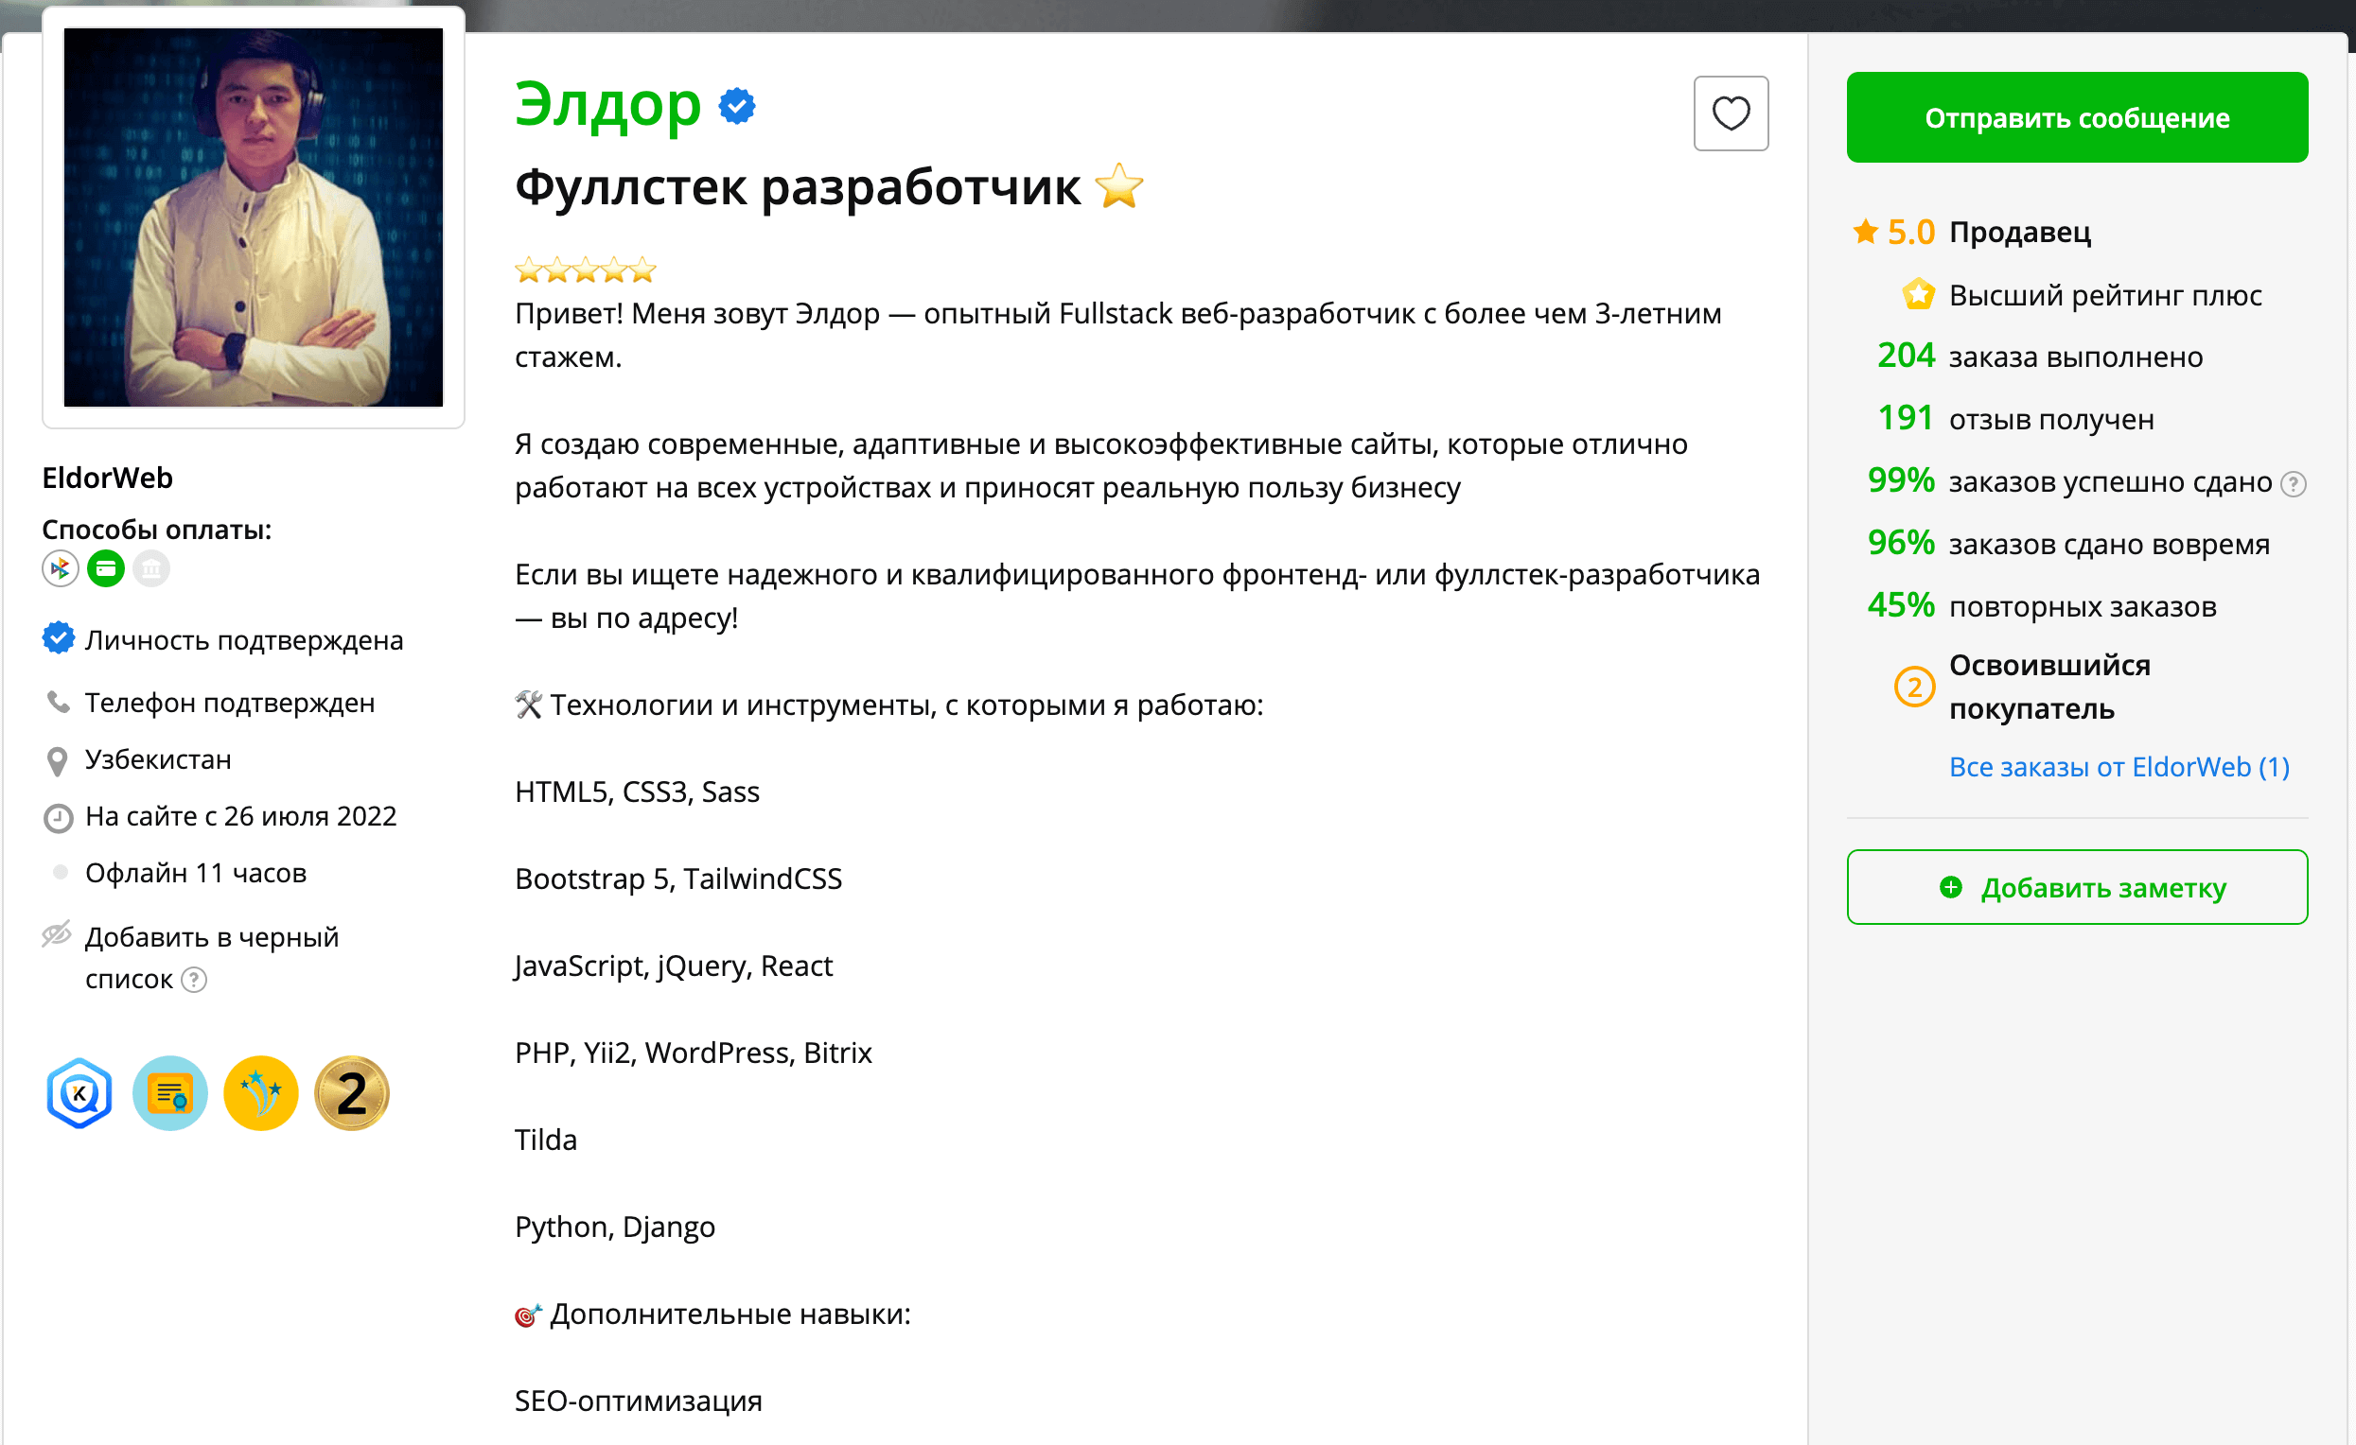Click the Элдор seller name heading
2356x1445 pixels.
[x=608, y=104]
